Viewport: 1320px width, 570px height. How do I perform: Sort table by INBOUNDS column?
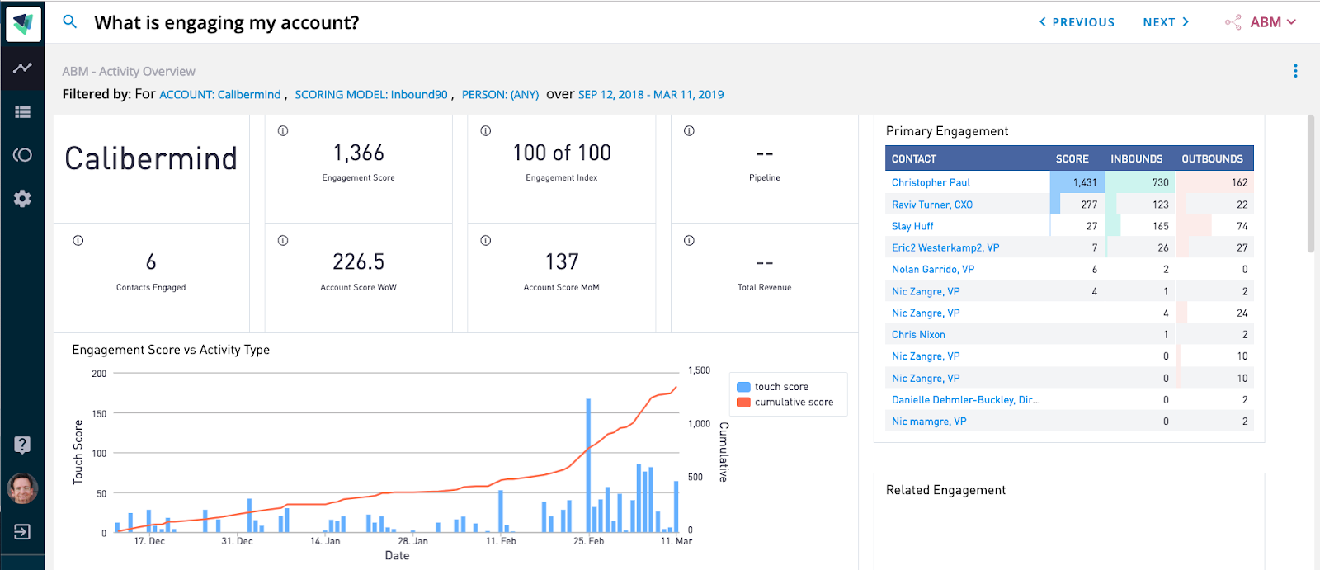[1137, 158]
